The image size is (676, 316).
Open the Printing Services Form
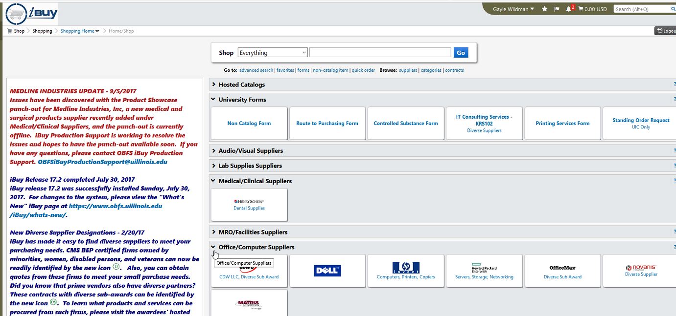click(562, 124)
